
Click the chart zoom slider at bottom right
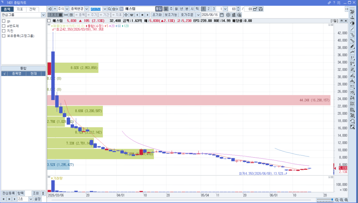pyautogui.click(x=325, y=200)
